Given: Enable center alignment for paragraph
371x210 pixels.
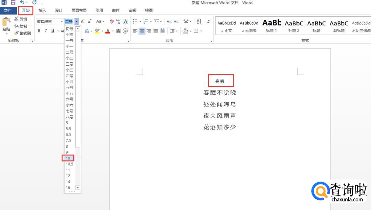Looking at the screenshot, I should (x=142, y=31).
